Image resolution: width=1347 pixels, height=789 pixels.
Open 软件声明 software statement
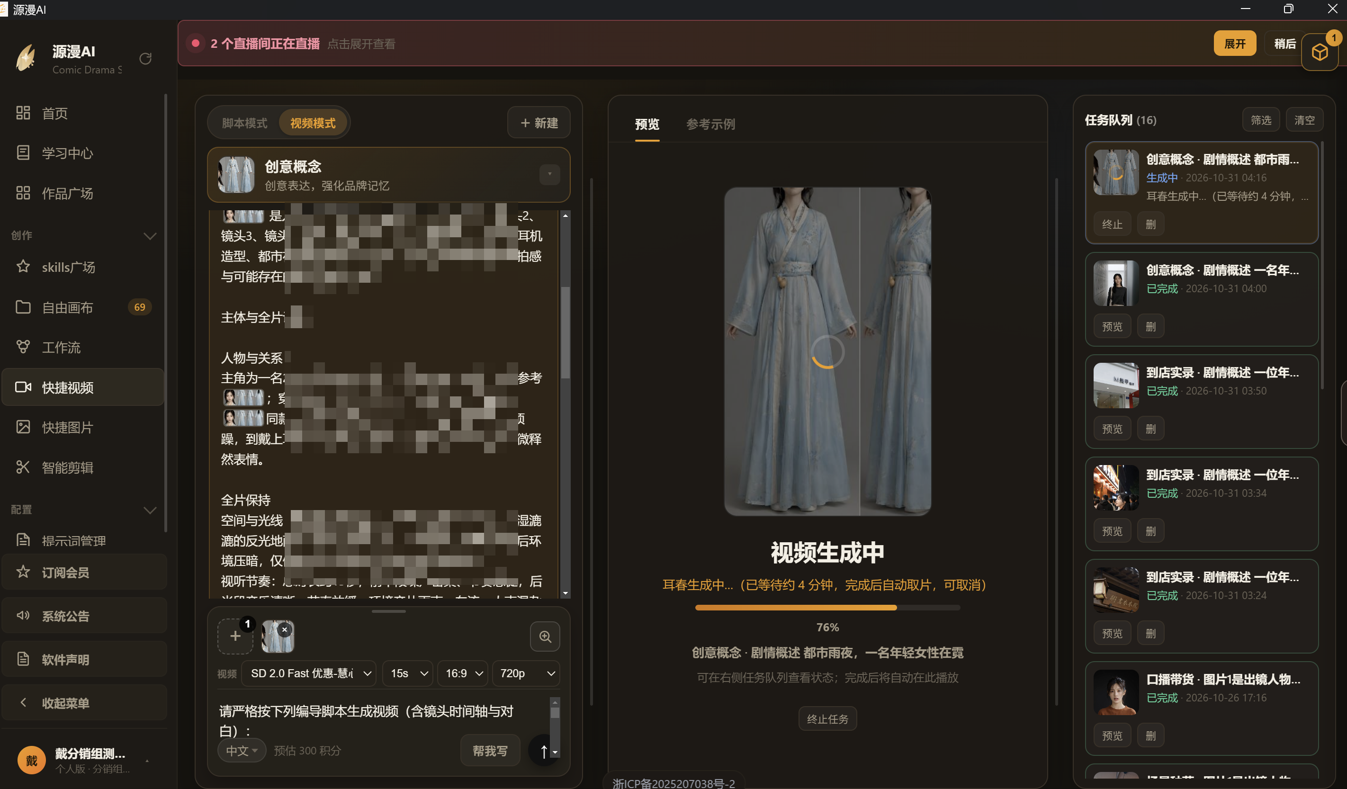(84, 659)
